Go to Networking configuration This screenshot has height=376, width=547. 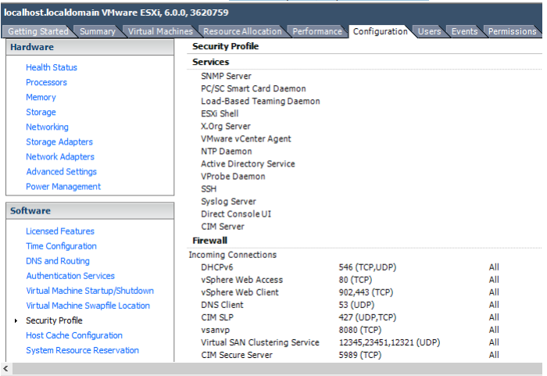47,127
